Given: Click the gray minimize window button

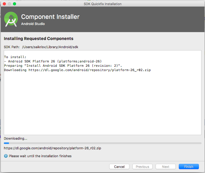Looking at the screenshot, I should point(9,4).
